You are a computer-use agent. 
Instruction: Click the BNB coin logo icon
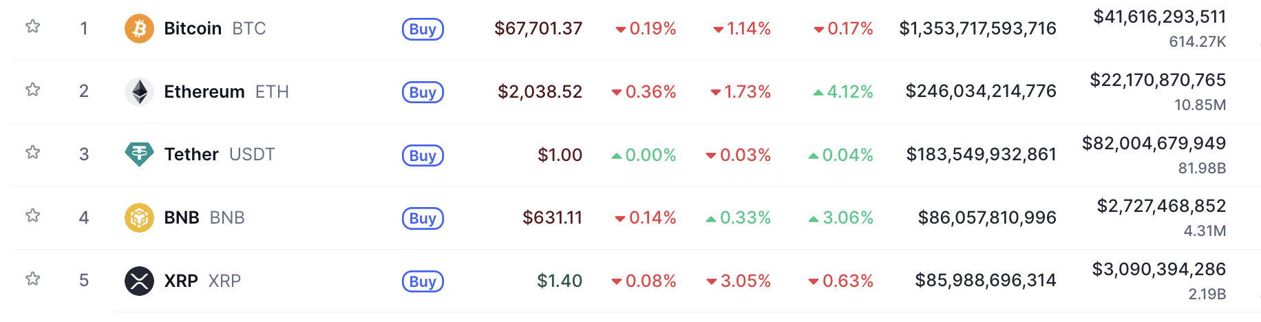[x=139, y=218]
